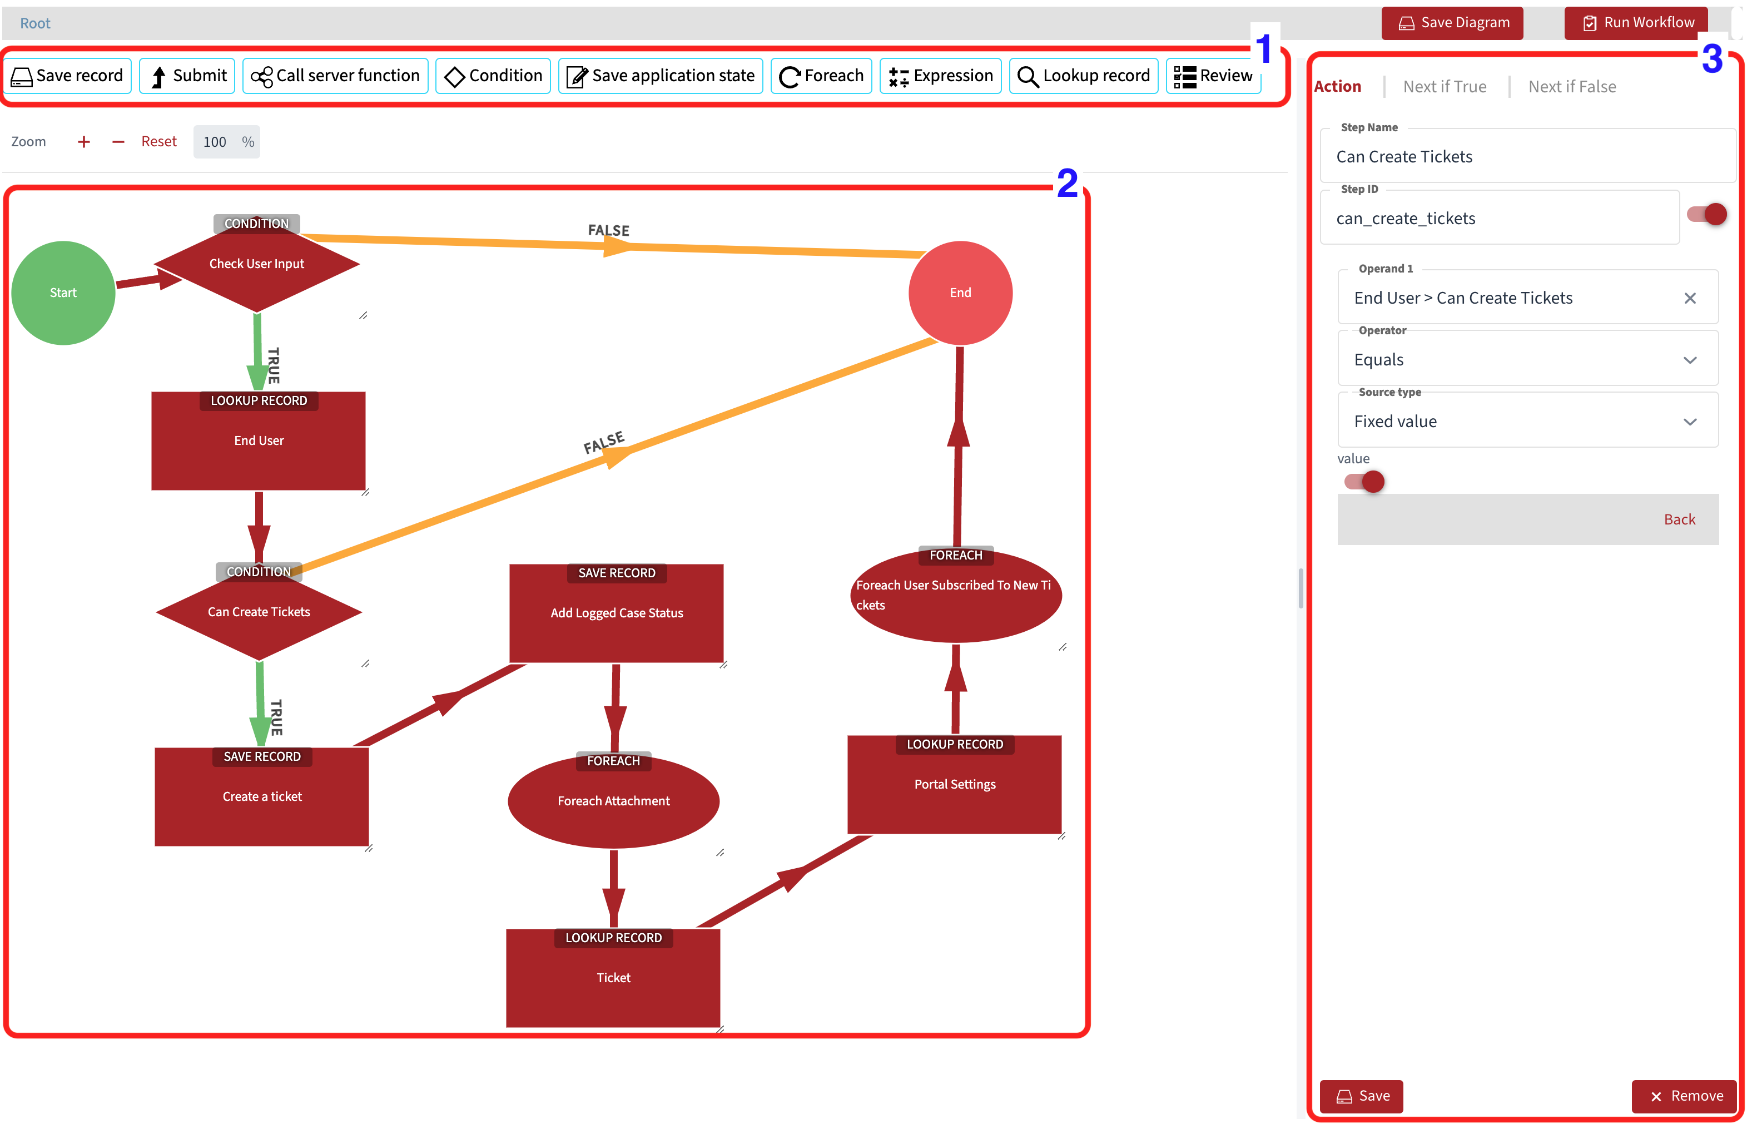1747x1129 pixels.
Task: Select the Lookup record tool
Action: (1083, 76)
